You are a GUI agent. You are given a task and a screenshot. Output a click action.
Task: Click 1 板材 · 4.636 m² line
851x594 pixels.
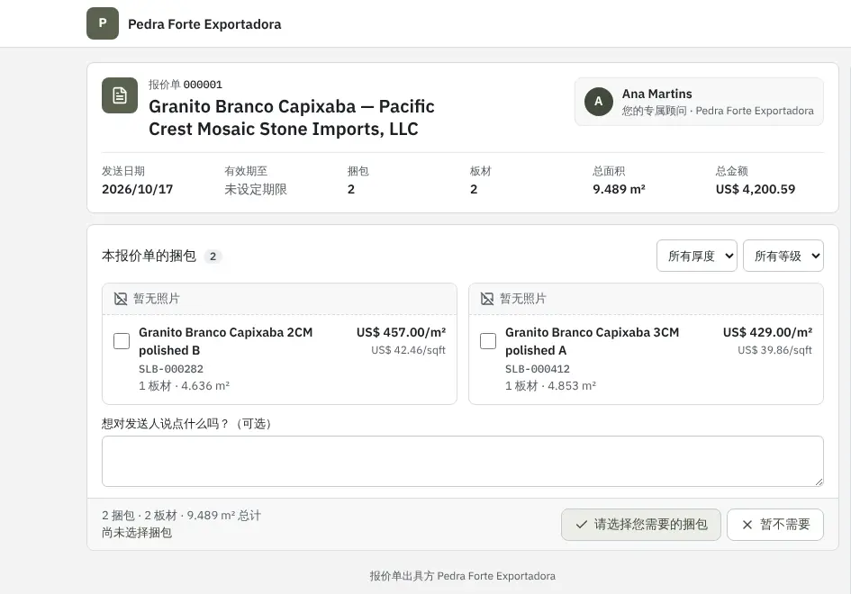tap(184, 386)
